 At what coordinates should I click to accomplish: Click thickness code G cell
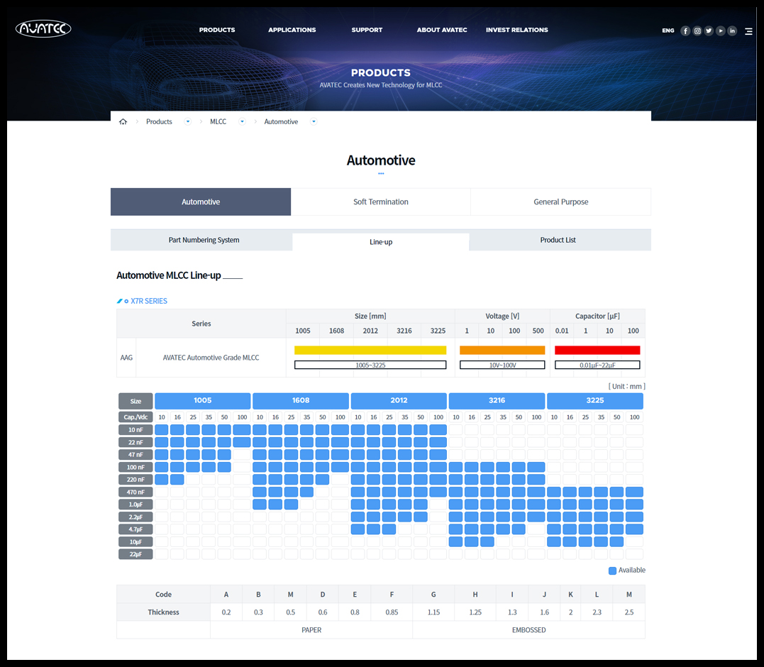click(433, 595)
